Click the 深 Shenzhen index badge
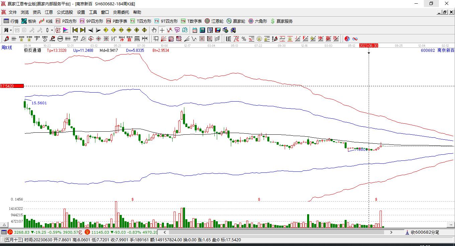This screenshot has height=246, width=455. pyautogui.click(x=87, y=232)
